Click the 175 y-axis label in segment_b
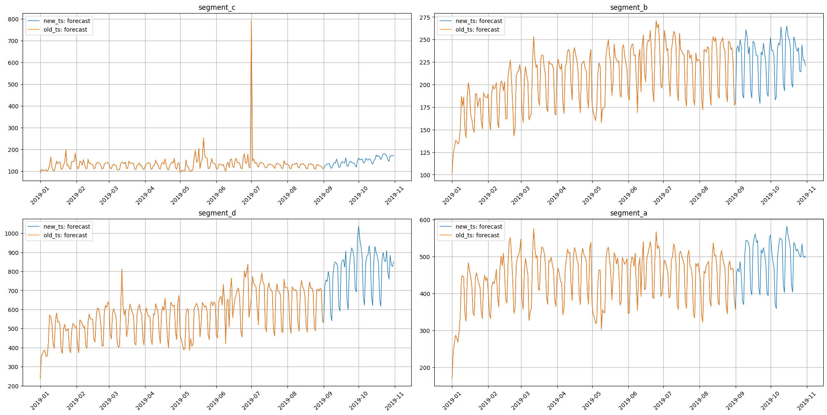827x415 pixels. click(x=425, y=108)
